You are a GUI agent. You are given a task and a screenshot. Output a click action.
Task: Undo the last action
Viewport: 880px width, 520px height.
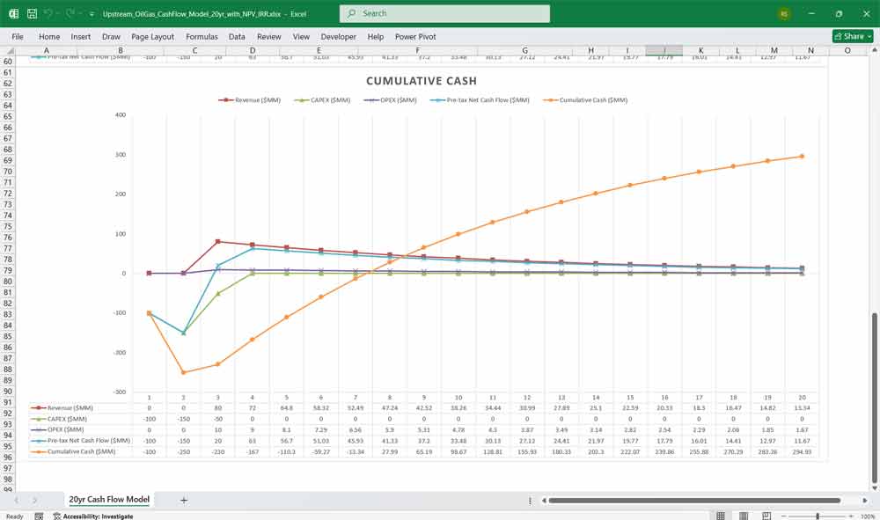click(49, 14)
